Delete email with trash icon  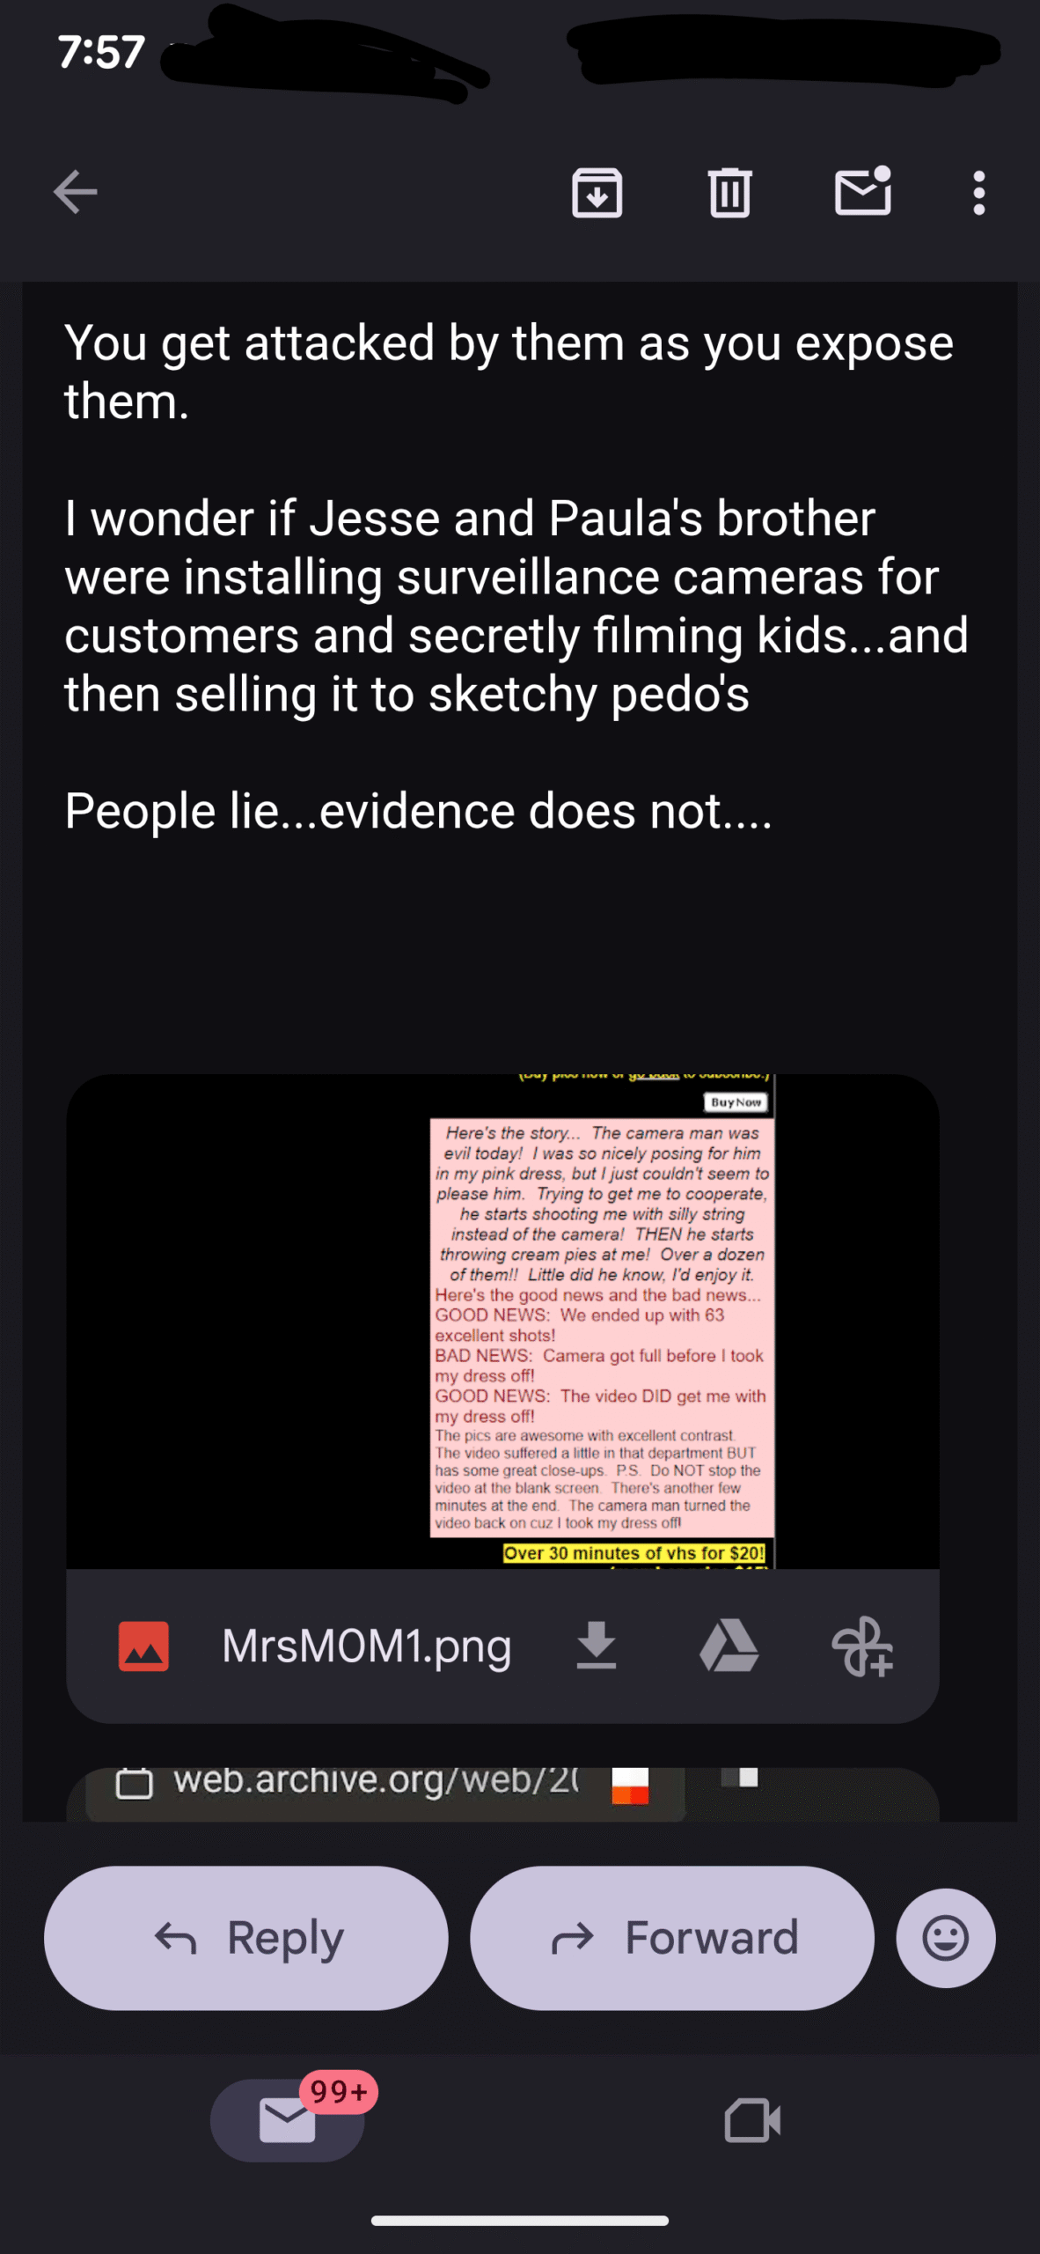tap(729, 192)
